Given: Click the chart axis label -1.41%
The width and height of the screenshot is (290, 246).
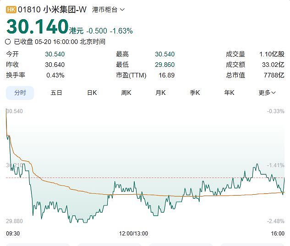Looking at the screenshot, I should coord(276,165).
